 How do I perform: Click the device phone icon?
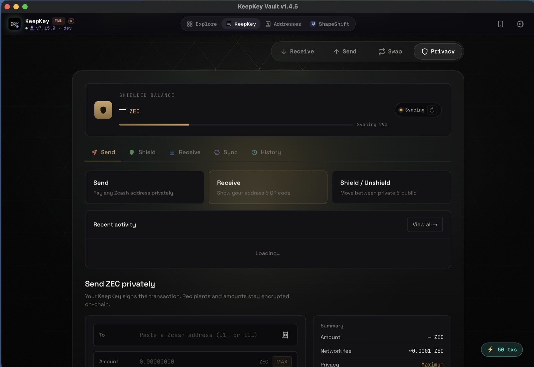[x=500, y=24]
